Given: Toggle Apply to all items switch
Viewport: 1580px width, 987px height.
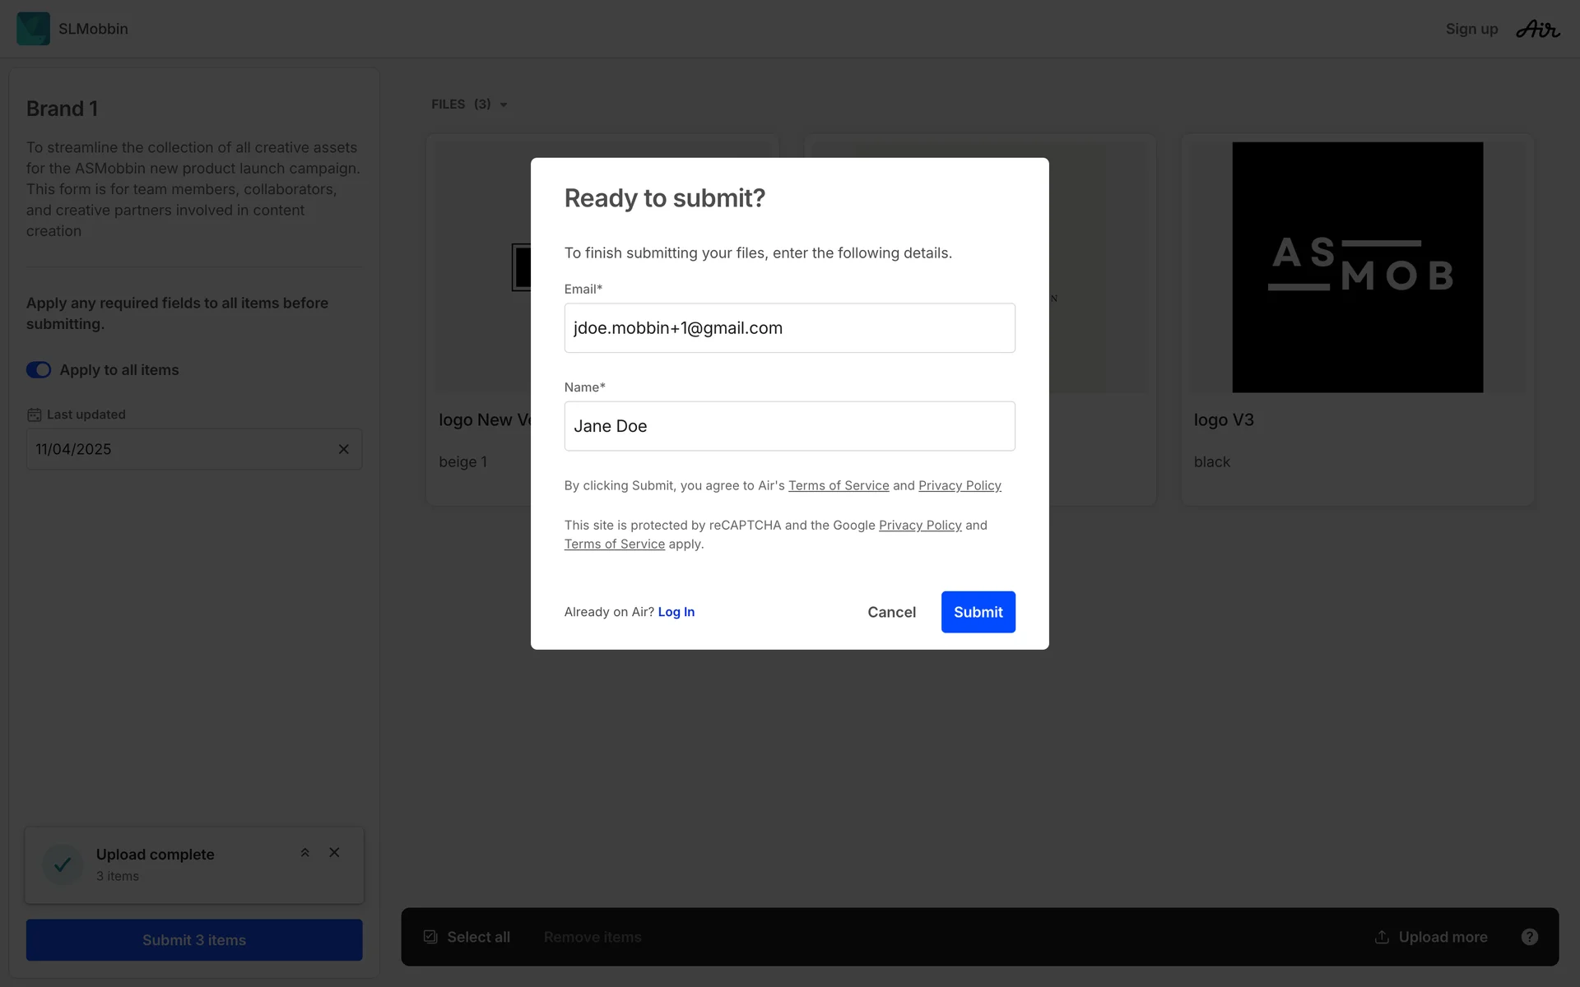Looking at the screenshot, I should [39, 370].
